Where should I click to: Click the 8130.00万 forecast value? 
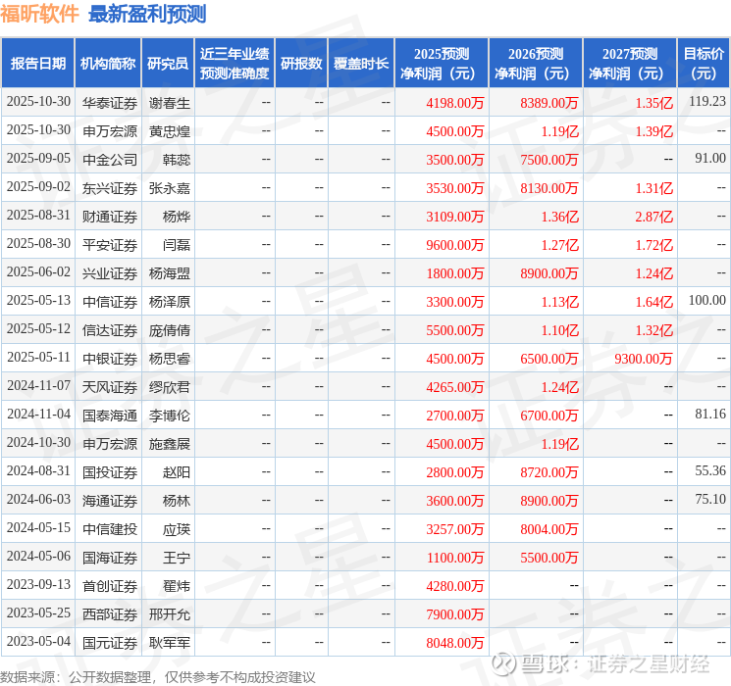coord(549,188)
